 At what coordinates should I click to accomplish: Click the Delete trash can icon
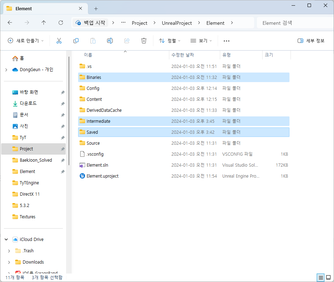144,41
